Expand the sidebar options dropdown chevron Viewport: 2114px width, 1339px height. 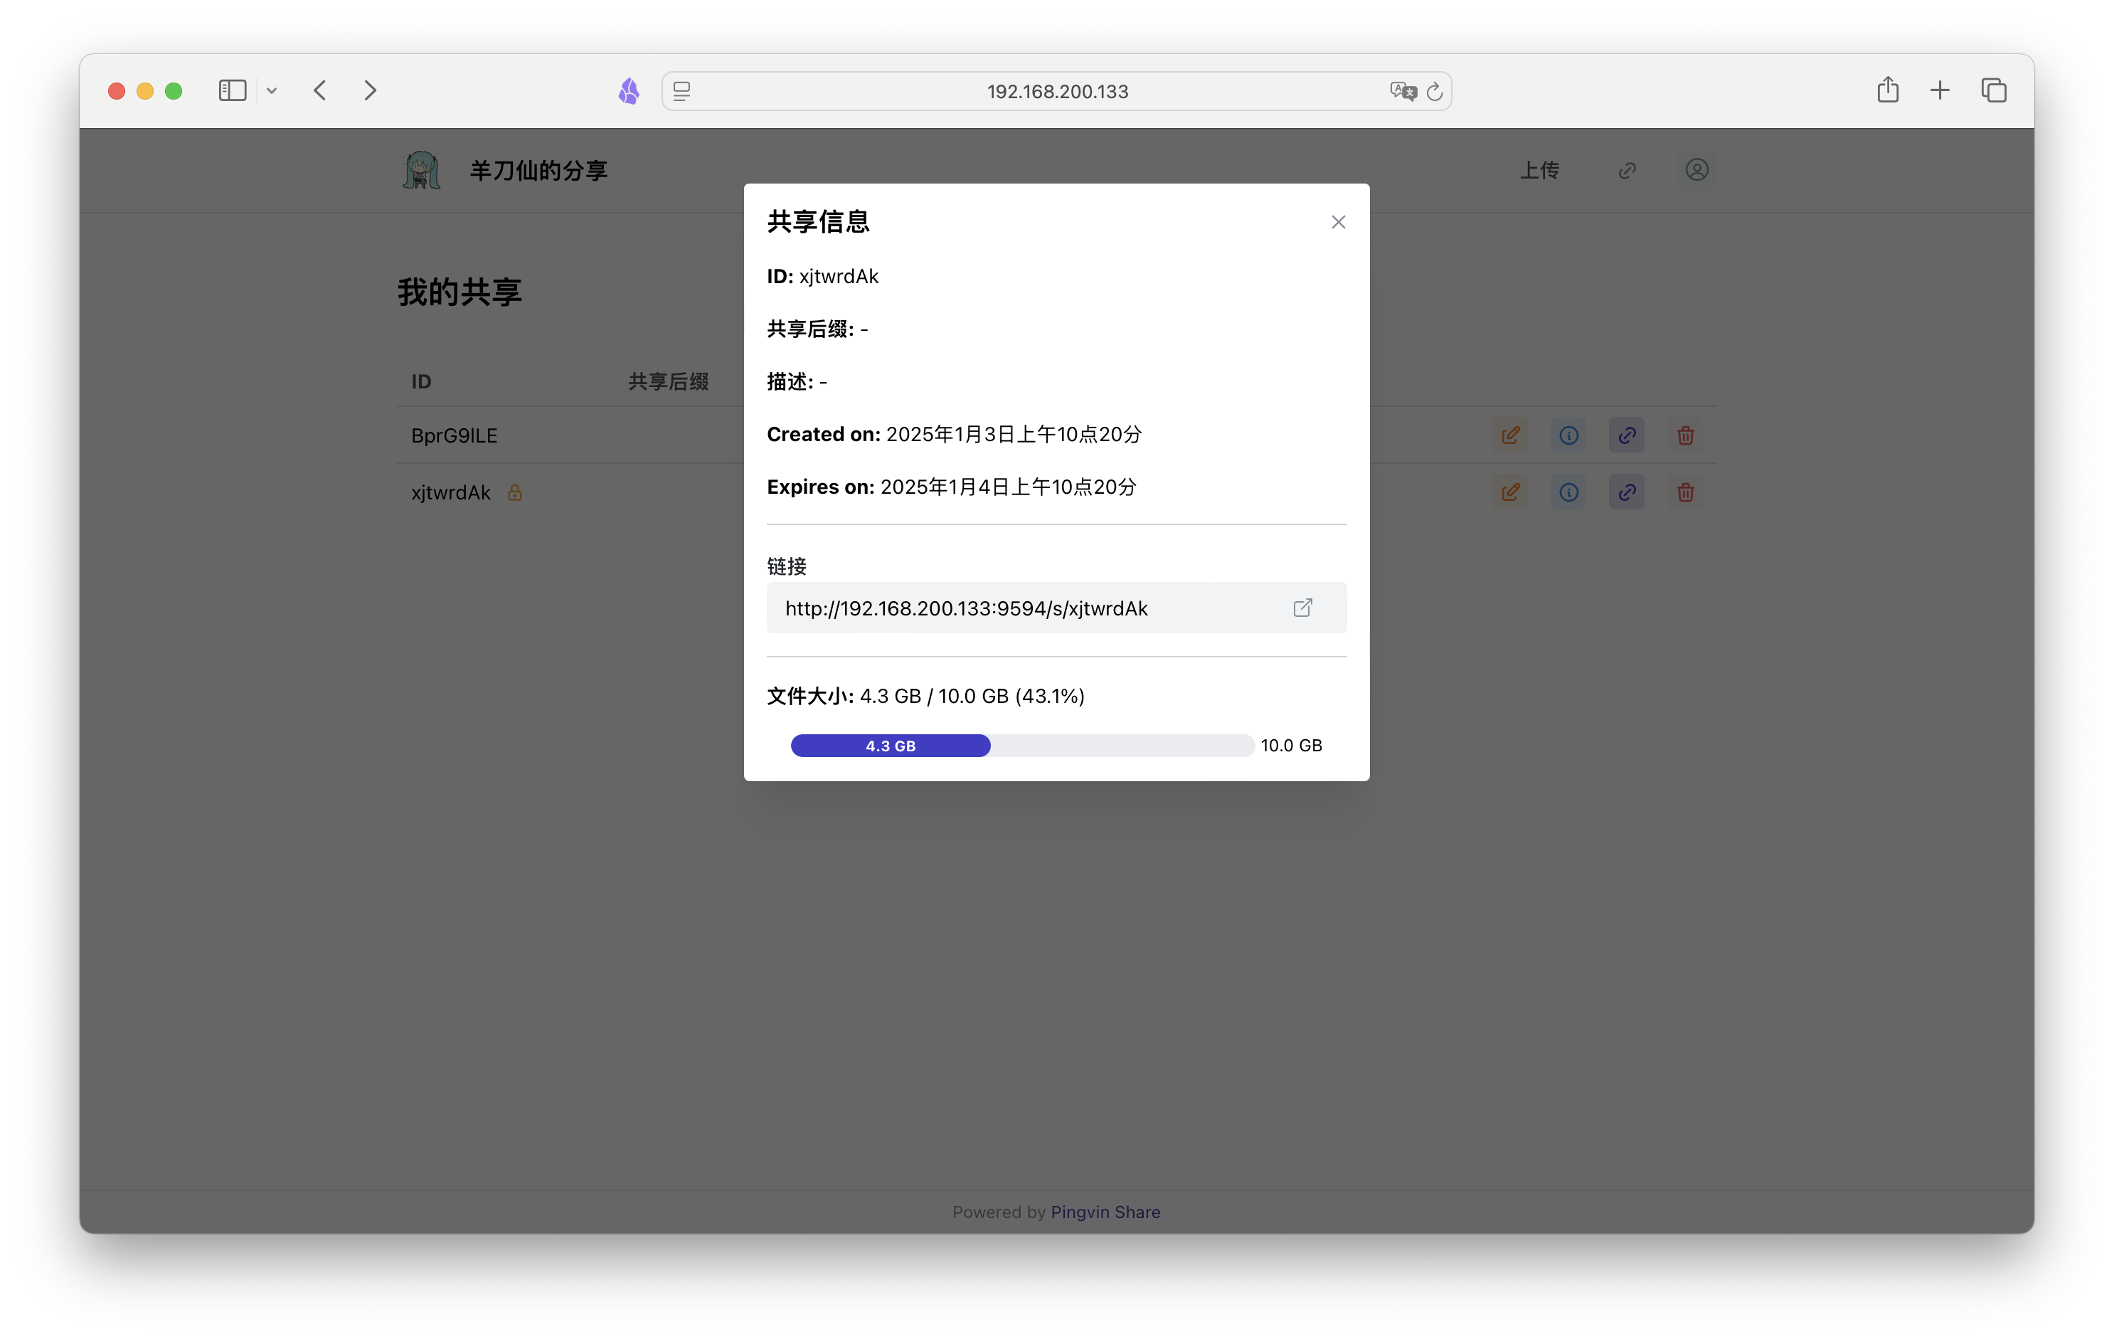271,90
